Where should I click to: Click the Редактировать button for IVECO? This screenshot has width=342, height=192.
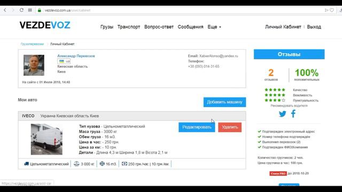point(197,127)
